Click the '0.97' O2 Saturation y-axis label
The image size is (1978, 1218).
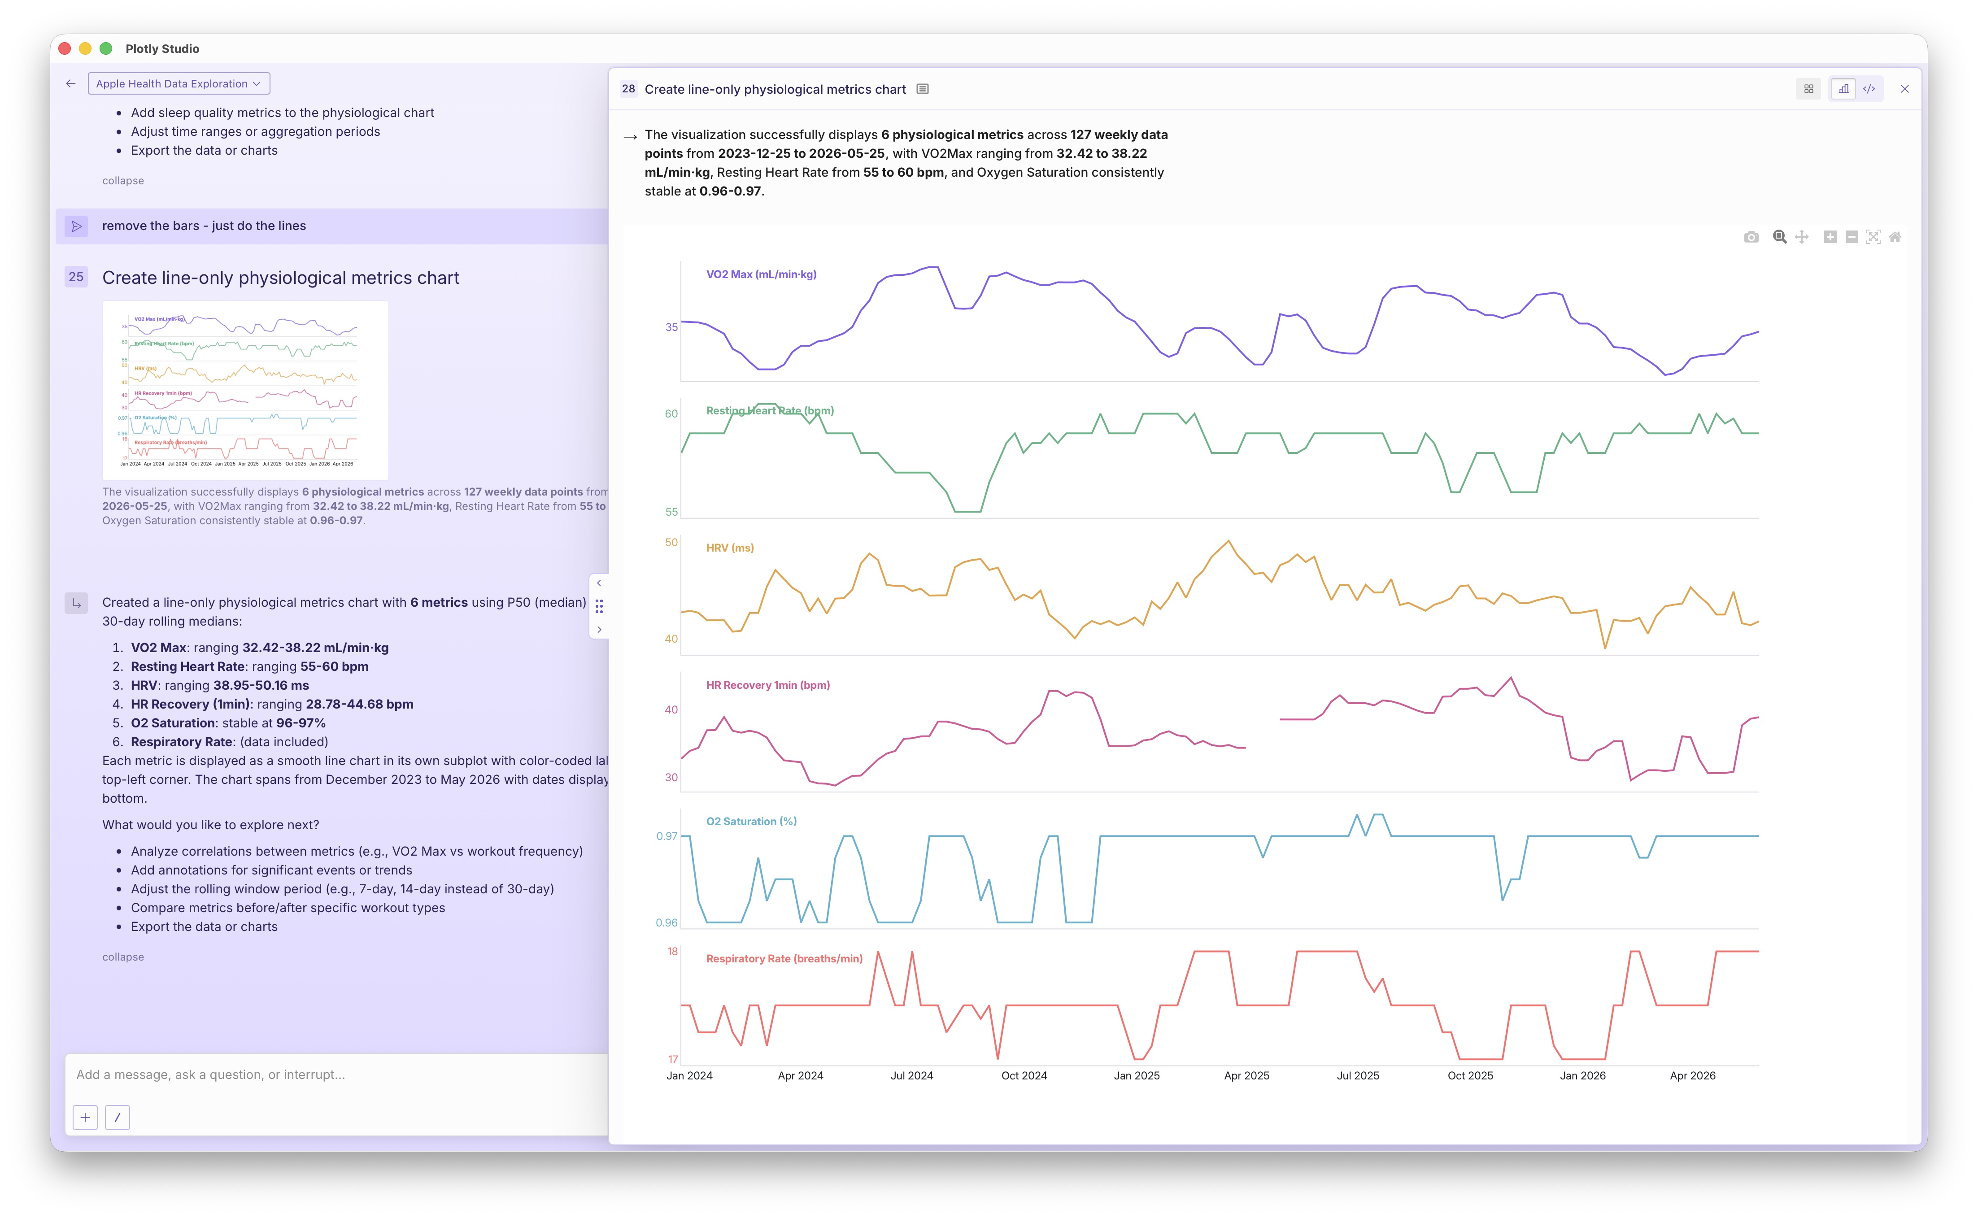click(667, 837)
